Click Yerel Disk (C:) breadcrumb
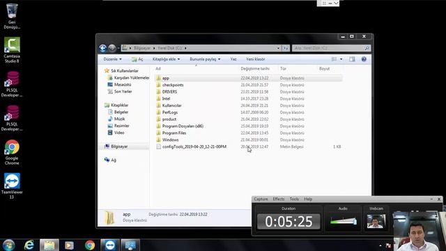This screenshot has height=251, width=446. [169, 48]
